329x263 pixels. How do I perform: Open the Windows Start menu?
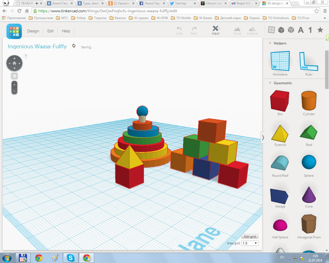pyautogui.click(x=7, y=258)
